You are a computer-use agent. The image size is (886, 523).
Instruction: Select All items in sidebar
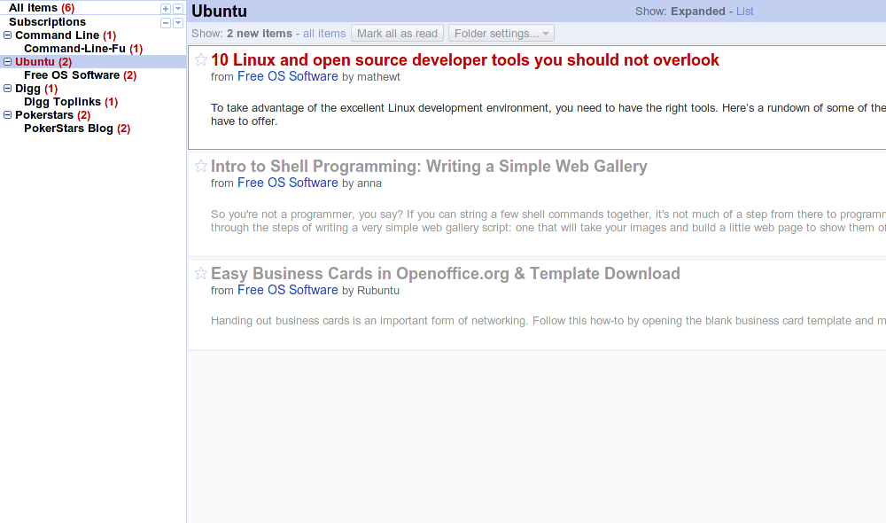pyautogui.click(x=42, y=8)
